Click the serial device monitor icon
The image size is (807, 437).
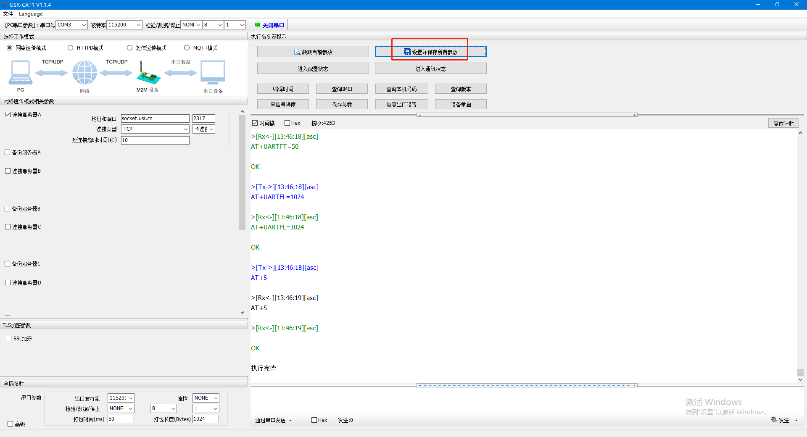pos(213,73)
